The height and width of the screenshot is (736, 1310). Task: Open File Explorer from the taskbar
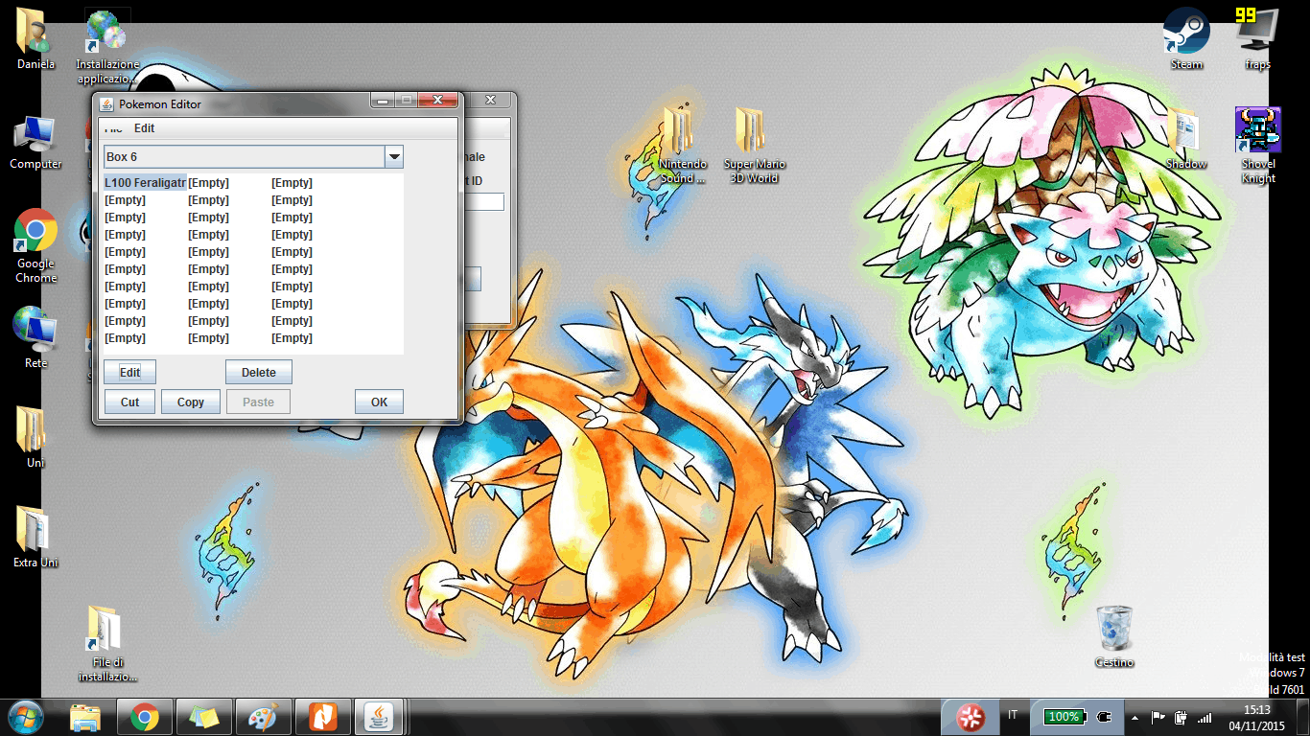[85, 717]
